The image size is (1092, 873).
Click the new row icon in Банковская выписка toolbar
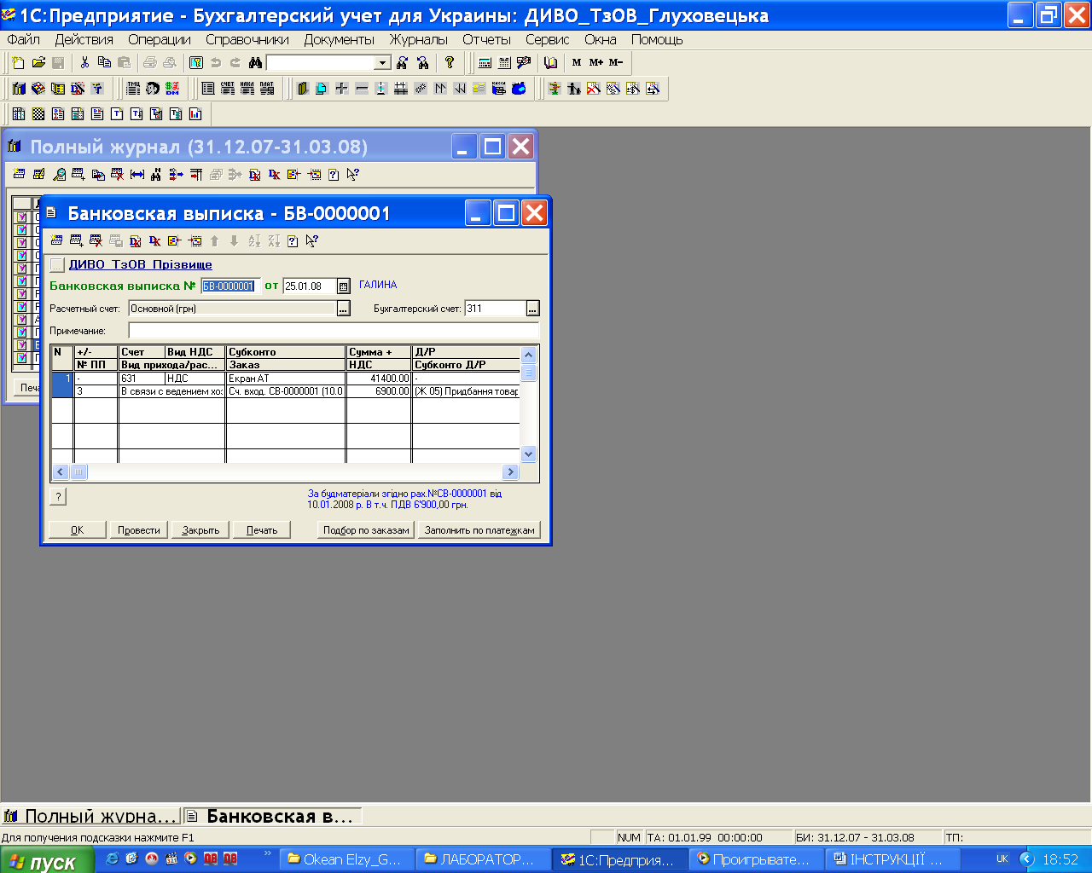(56, 240)
